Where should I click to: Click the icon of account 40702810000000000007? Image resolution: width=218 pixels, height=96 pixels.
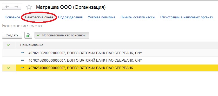(x=22, y=68)
